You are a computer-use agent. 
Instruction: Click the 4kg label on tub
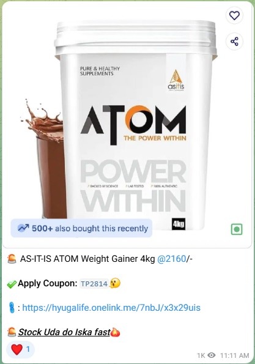pos(179,224)
